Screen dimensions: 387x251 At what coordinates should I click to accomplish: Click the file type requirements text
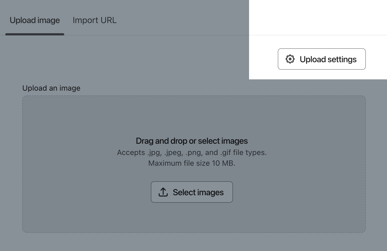[192, 152]
